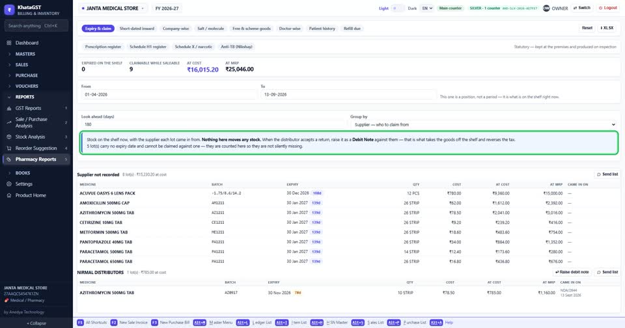
Task: Collapse the sidebar
Action: tap(36, 323)
